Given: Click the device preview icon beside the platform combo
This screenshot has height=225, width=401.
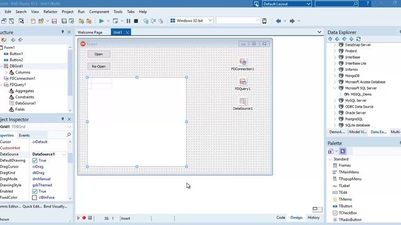Looking at the screenshot, I should 264,21.
